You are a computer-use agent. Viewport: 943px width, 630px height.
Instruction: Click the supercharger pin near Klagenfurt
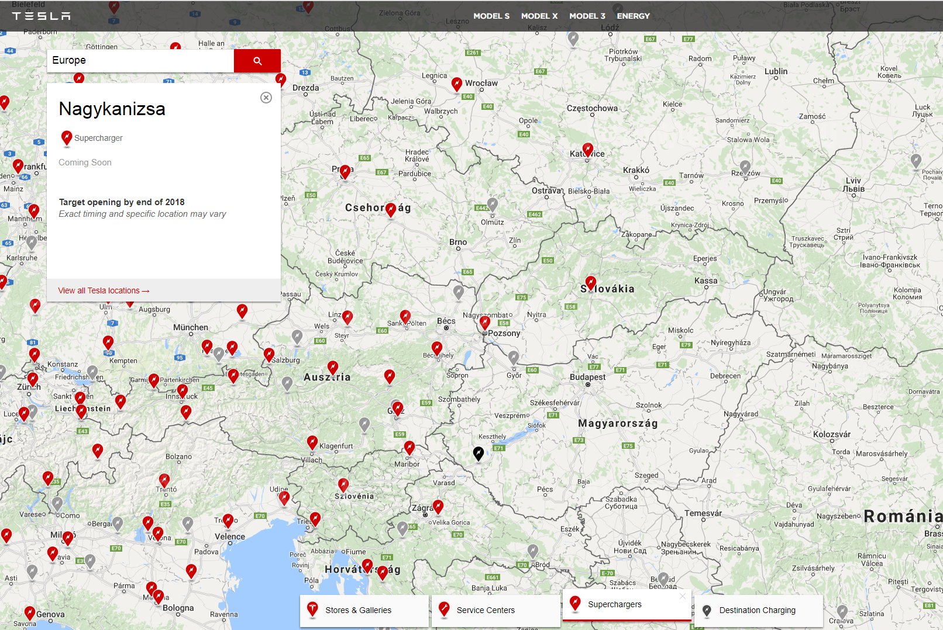coord(312,442)
